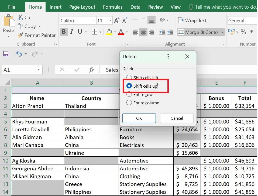Click the Insert Function fx icon

tap(91, 70)
